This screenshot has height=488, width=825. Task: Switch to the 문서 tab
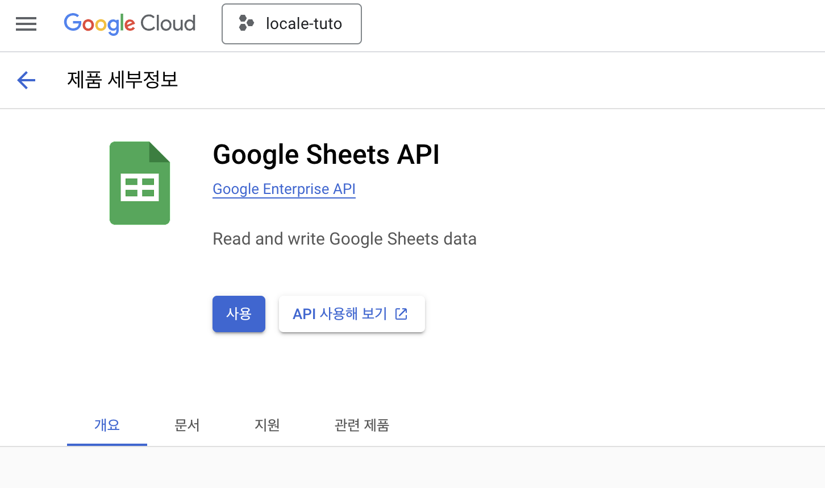pos(187,425)
